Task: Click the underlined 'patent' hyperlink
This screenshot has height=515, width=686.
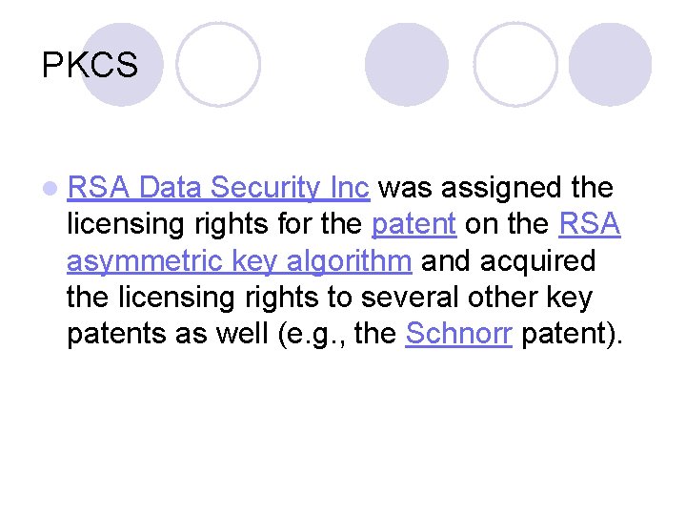Action: (x=414, y=224)
